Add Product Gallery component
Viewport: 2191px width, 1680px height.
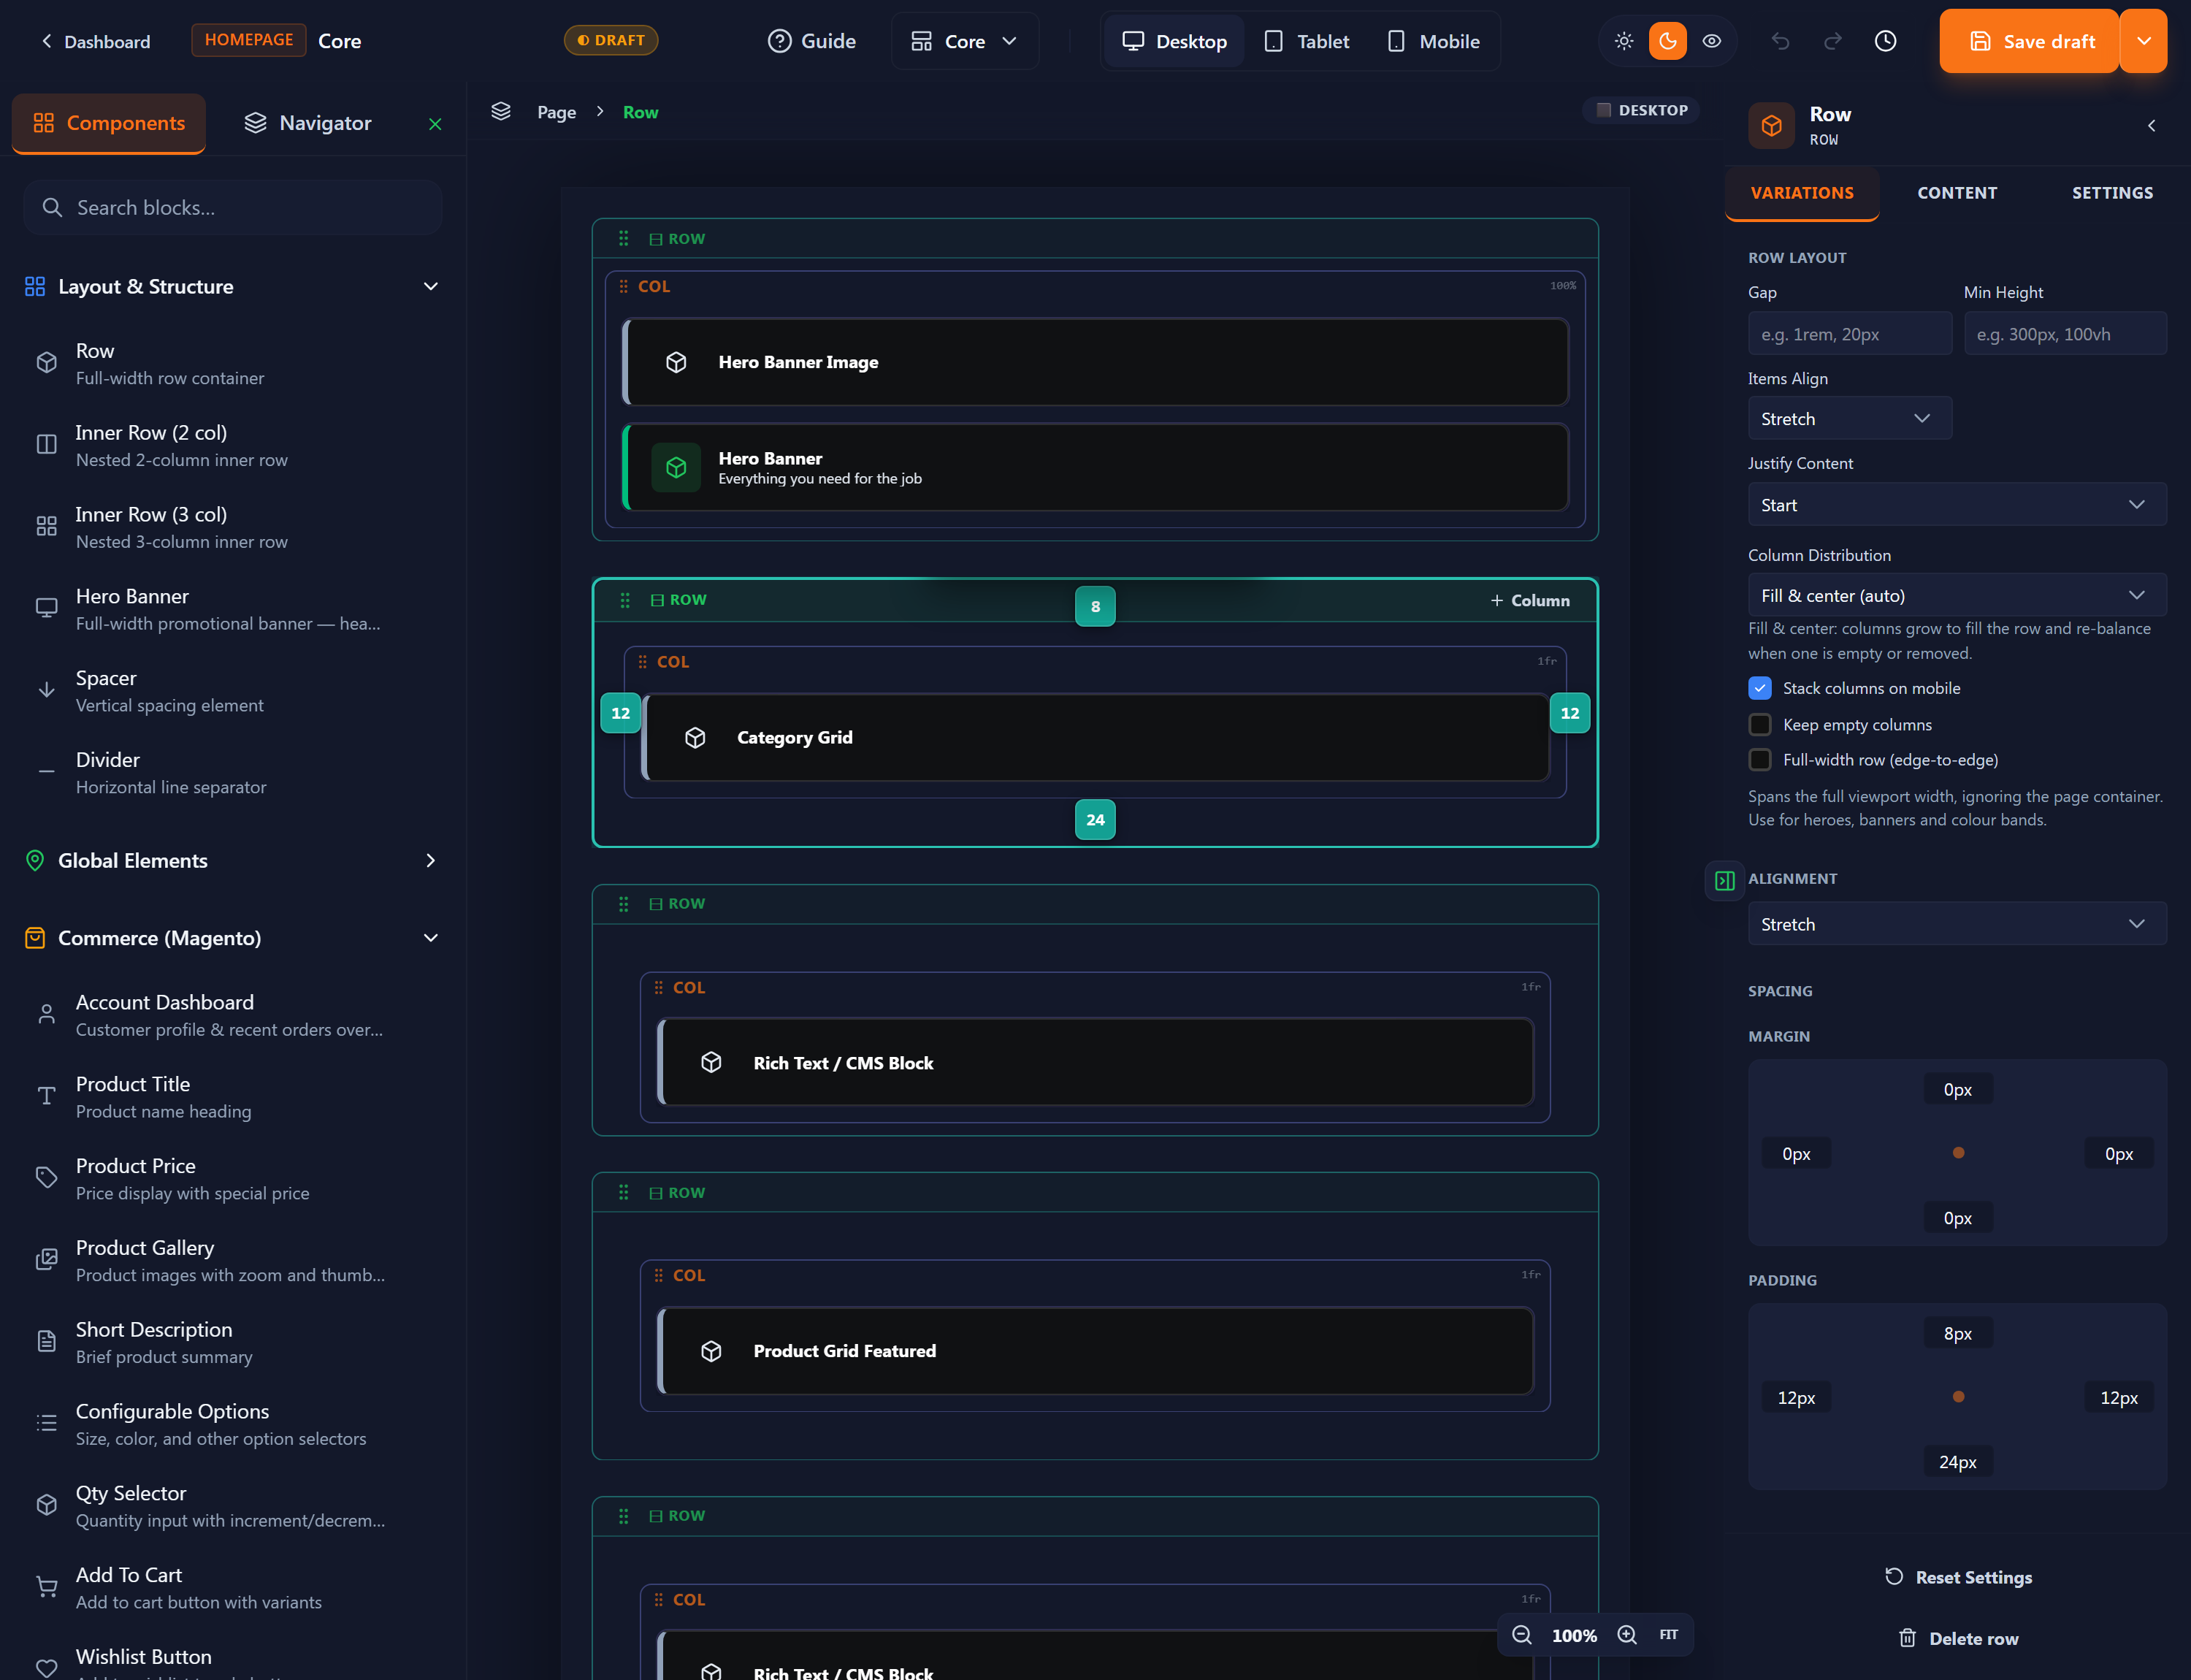coord(233,1260)
